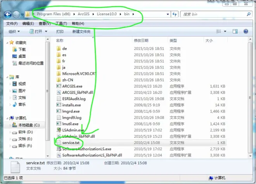
Task: Click the service.txt file icon
Action: (59, 143)
